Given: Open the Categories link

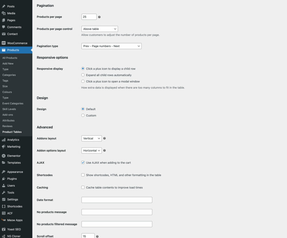Looking at the screenshot, I should [9, 75].
